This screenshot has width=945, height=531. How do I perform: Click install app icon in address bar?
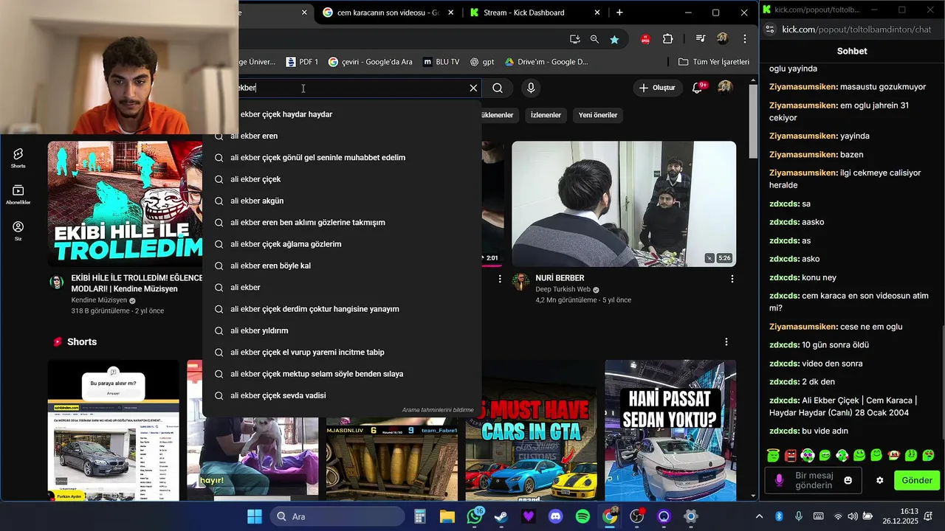pyautogui.click(x=574, y=39)
